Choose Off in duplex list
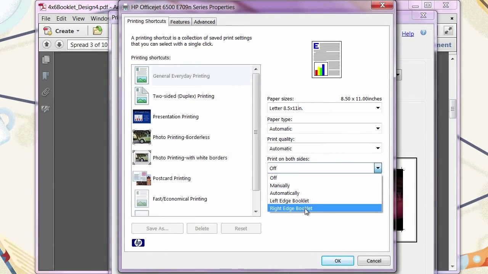The image size is (488, 274). point(324,178)
